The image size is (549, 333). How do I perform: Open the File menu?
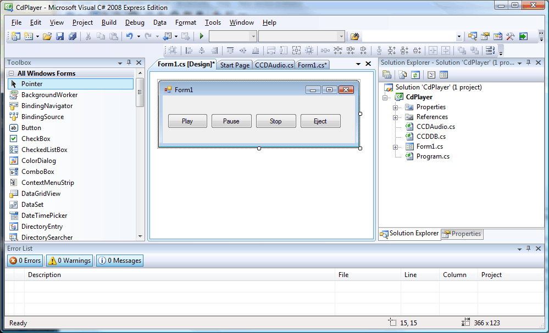tap(16, 22)
